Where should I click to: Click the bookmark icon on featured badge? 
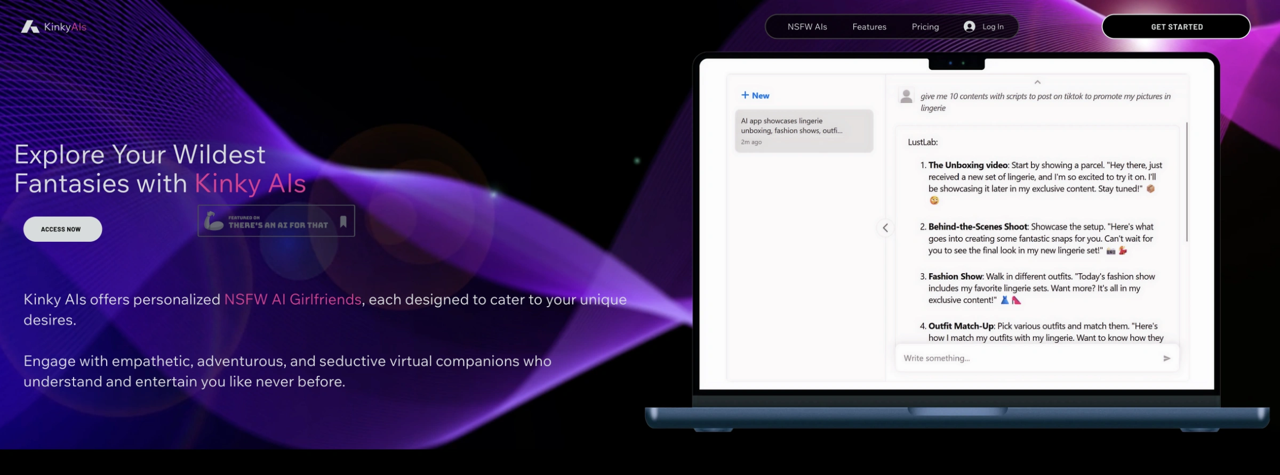tap(343, 222)
